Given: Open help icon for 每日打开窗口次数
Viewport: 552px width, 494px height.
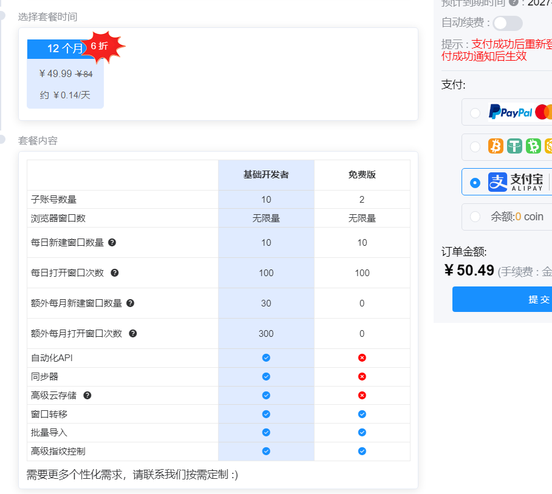Looking at the screenshot, I should [114, 272].
